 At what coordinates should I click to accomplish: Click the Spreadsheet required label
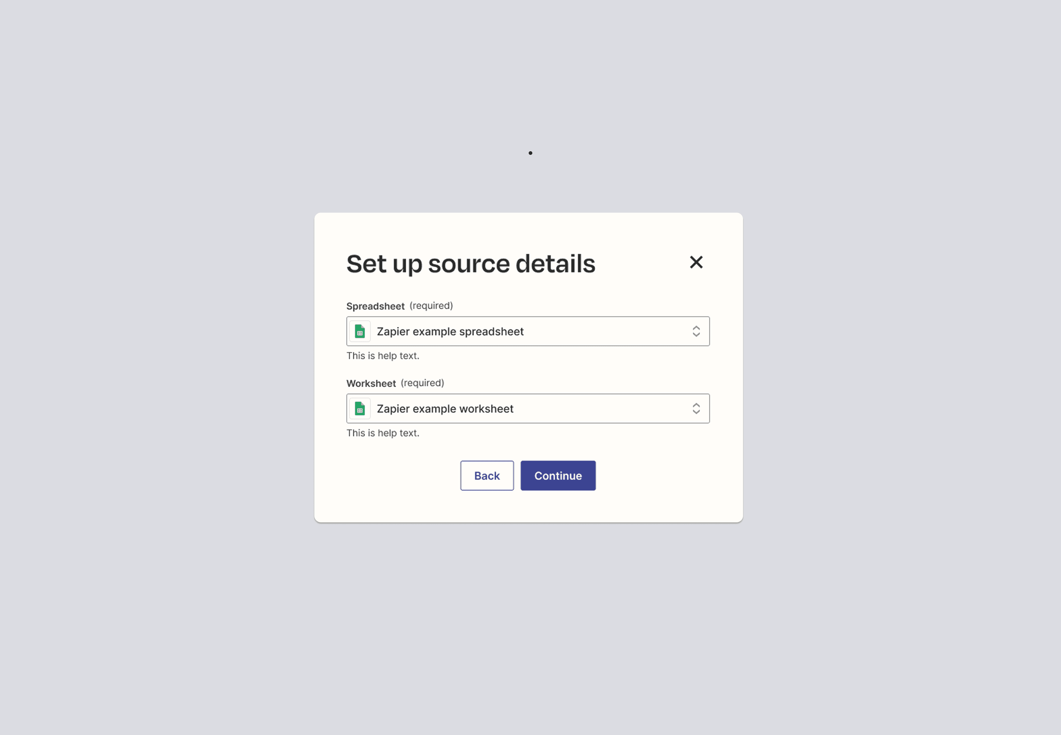[x=400, y=305]
